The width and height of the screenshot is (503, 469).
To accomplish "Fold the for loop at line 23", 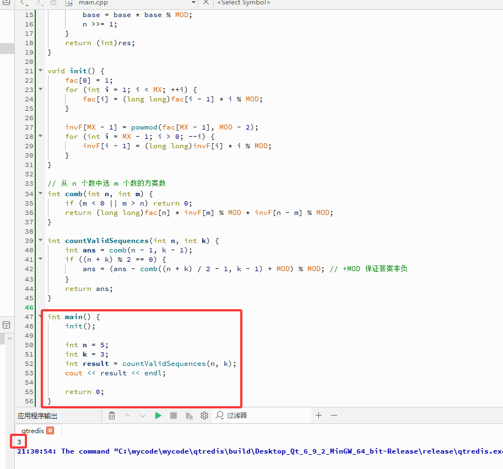I will 40,89.
